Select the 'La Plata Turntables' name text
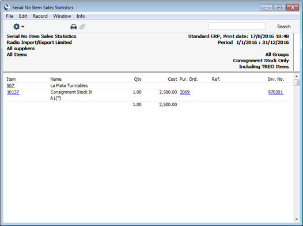 [69, 85]
